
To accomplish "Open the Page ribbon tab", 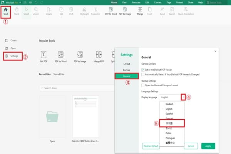I will [169, 3].
